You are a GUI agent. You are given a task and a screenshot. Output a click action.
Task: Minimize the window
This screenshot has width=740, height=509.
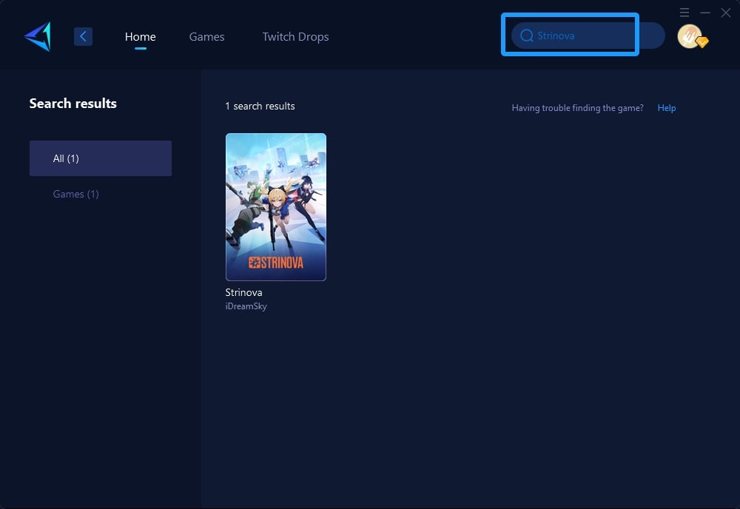click(x=705, y=13)
